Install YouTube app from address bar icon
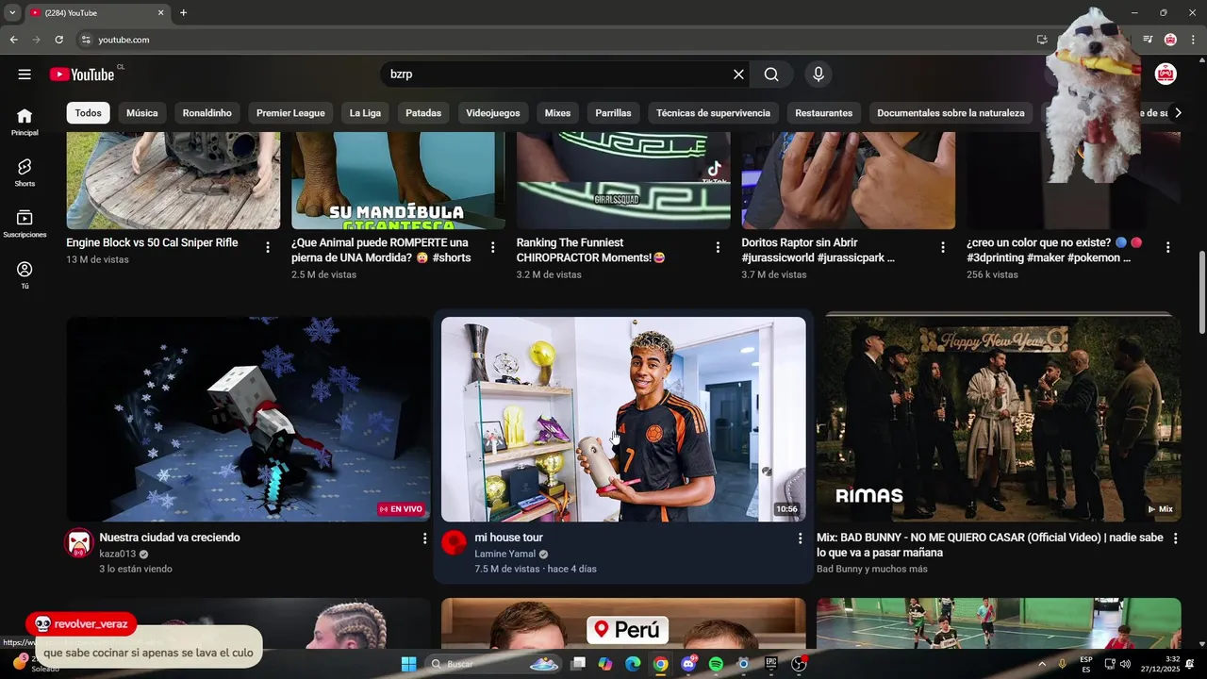The height and width of the screenshot is (679, 1207). [1042, 40]
